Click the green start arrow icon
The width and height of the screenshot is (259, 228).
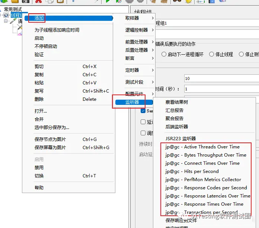tap(108, 1)
